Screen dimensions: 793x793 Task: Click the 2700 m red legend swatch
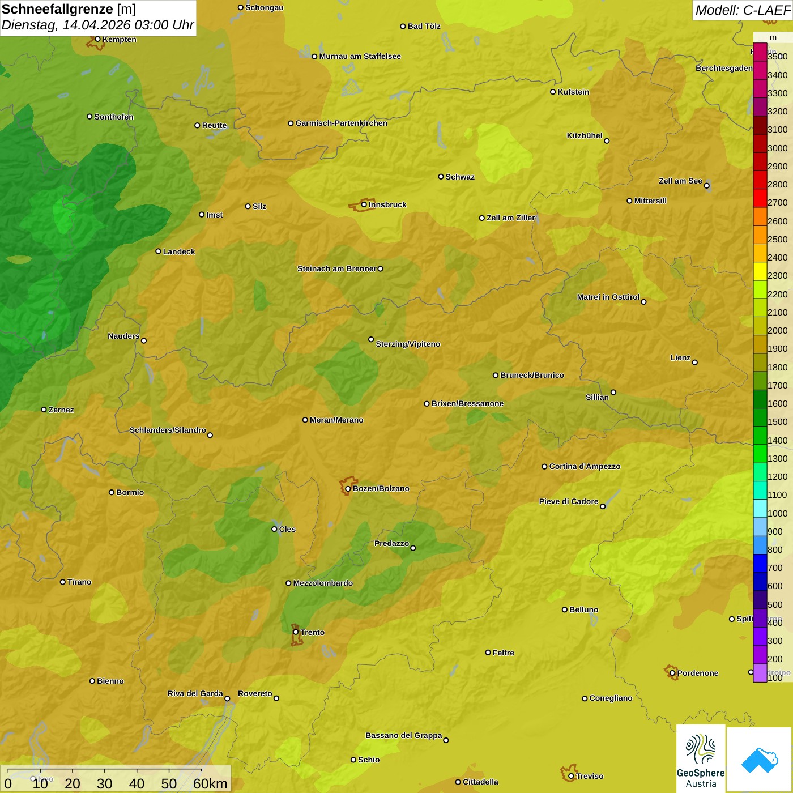coord(760,198)
